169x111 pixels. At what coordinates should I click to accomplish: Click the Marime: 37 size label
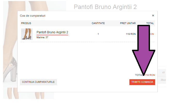[42, 37]
